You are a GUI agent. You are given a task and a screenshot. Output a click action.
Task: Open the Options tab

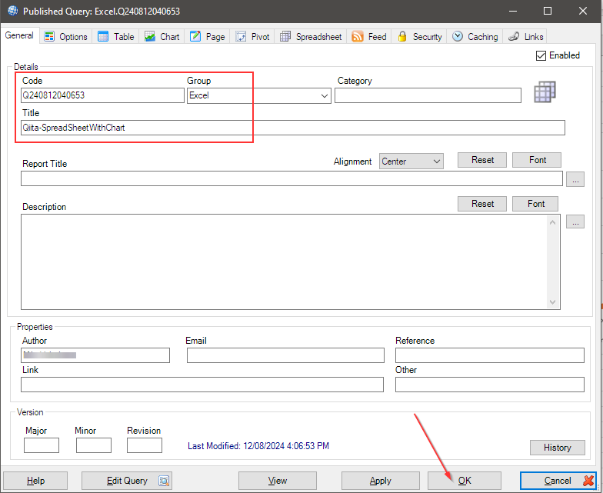(66, 37)
